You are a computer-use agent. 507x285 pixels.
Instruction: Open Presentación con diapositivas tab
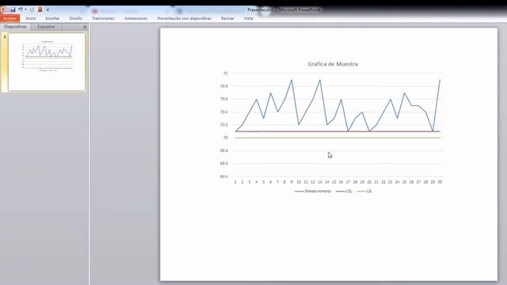(x=185, y=18)
